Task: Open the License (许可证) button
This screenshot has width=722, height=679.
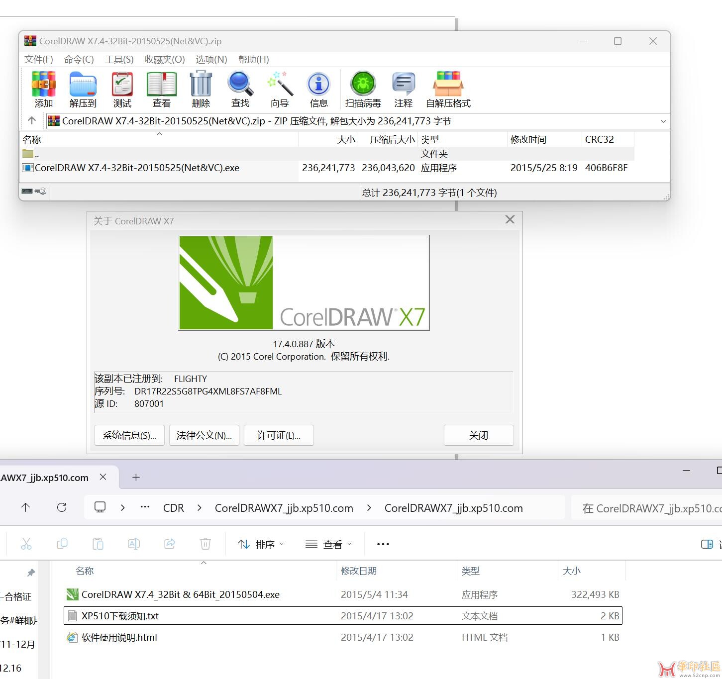Action: click(279, 435)
